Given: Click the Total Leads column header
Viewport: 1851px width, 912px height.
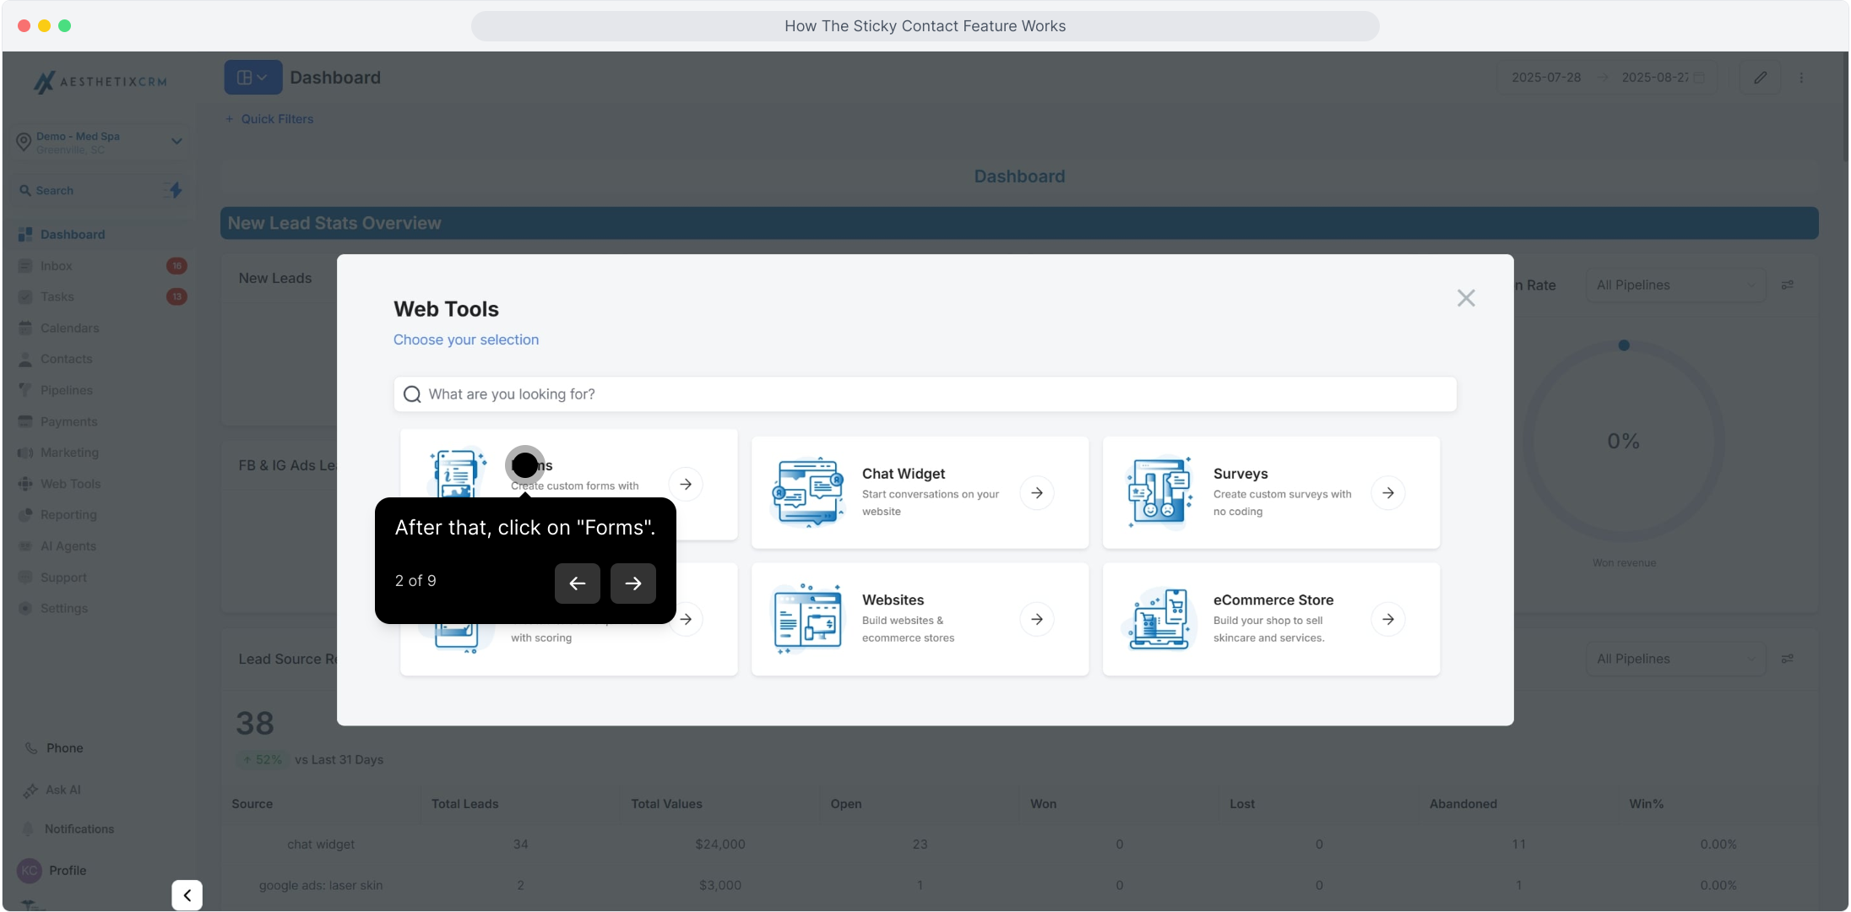Looking at the screenshot, I should pos(464,805).
